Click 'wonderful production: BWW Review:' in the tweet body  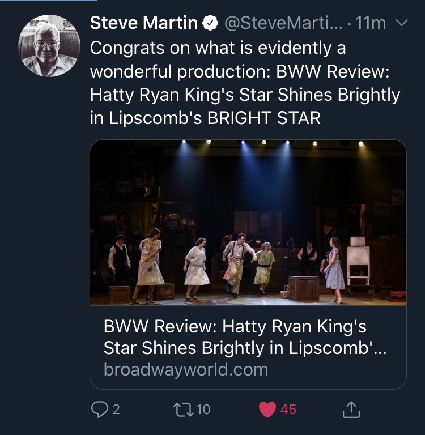(233, 71)
